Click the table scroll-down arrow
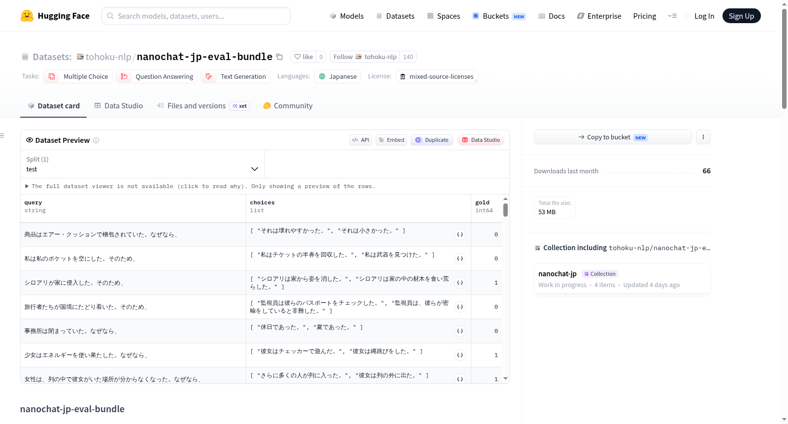The image size is (788, 424). tap(505, 379)
